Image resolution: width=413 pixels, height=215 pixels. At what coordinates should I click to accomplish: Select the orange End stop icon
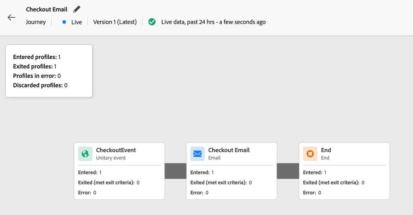click(x=310, y=154)
